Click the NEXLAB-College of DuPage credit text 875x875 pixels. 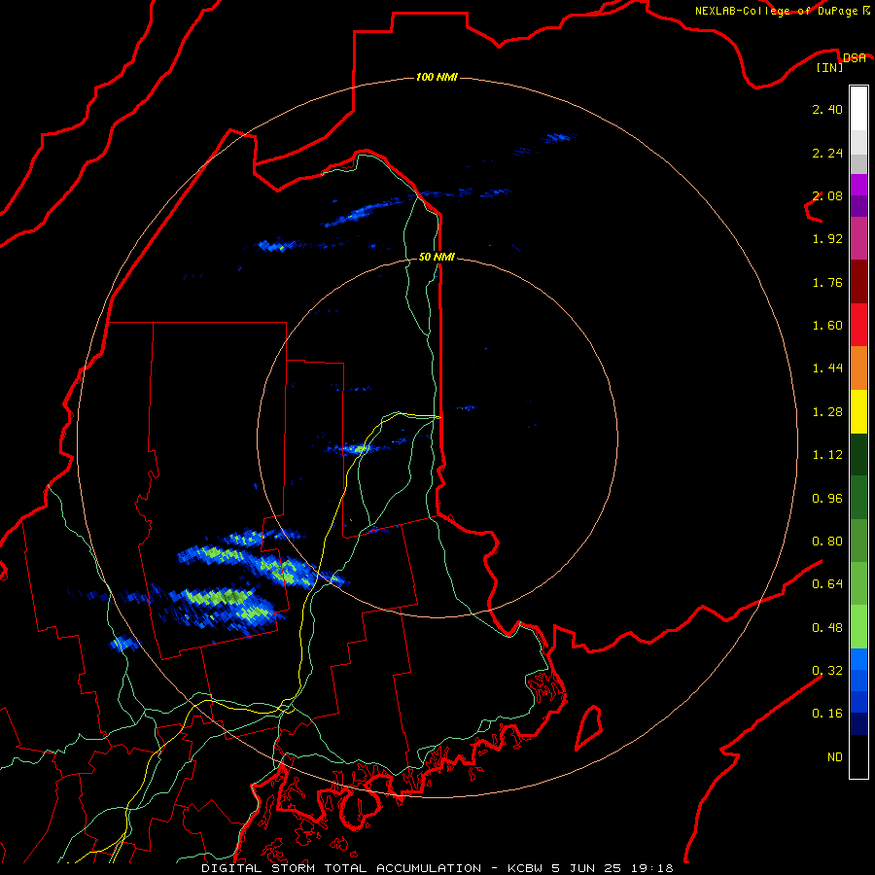coord(783,11)
